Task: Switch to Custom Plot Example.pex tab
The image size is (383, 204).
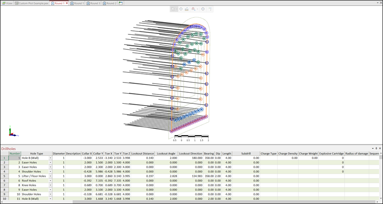Action: 31,4
